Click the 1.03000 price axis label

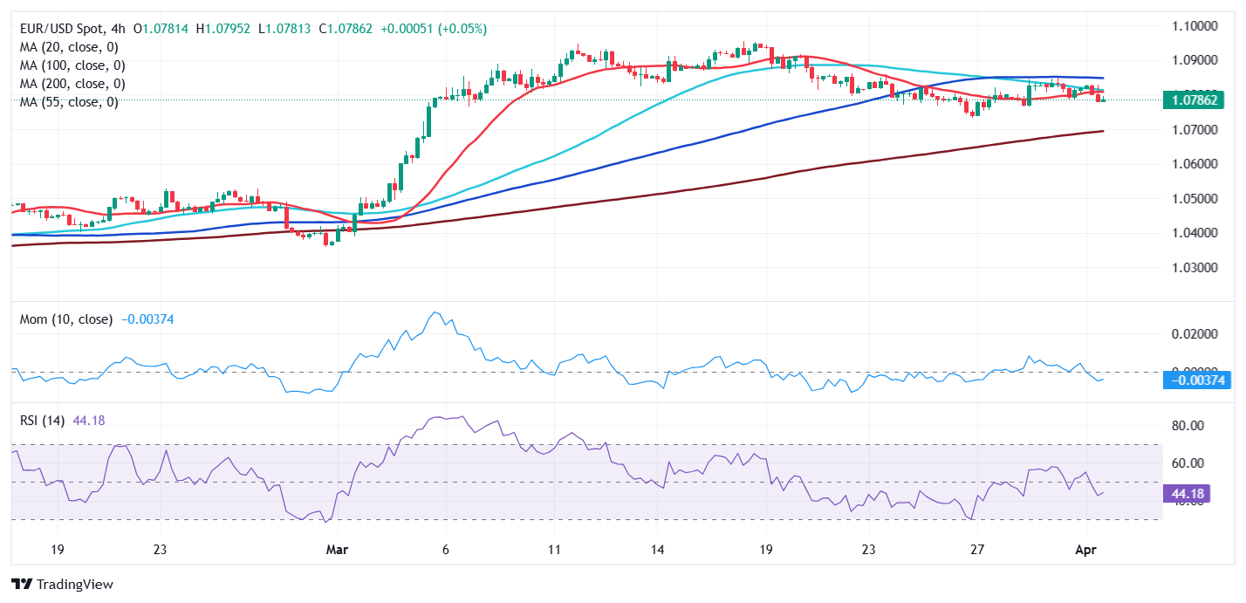[1195, 267]
